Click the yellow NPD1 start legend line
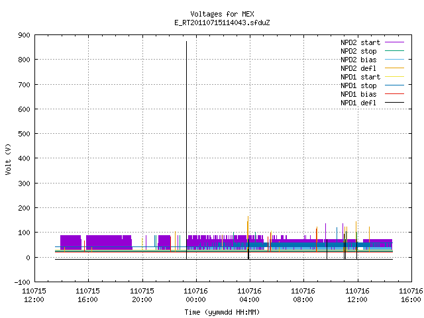Viewport: 424px width, 318px height. click(395, 77)
